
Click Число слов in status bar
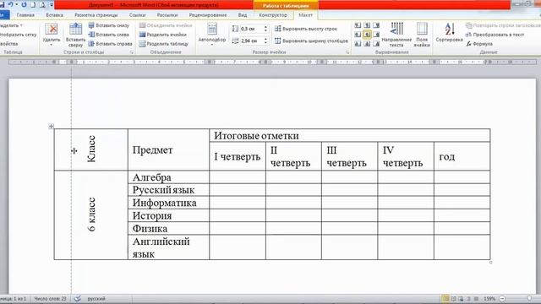click(x=50, y=299)
